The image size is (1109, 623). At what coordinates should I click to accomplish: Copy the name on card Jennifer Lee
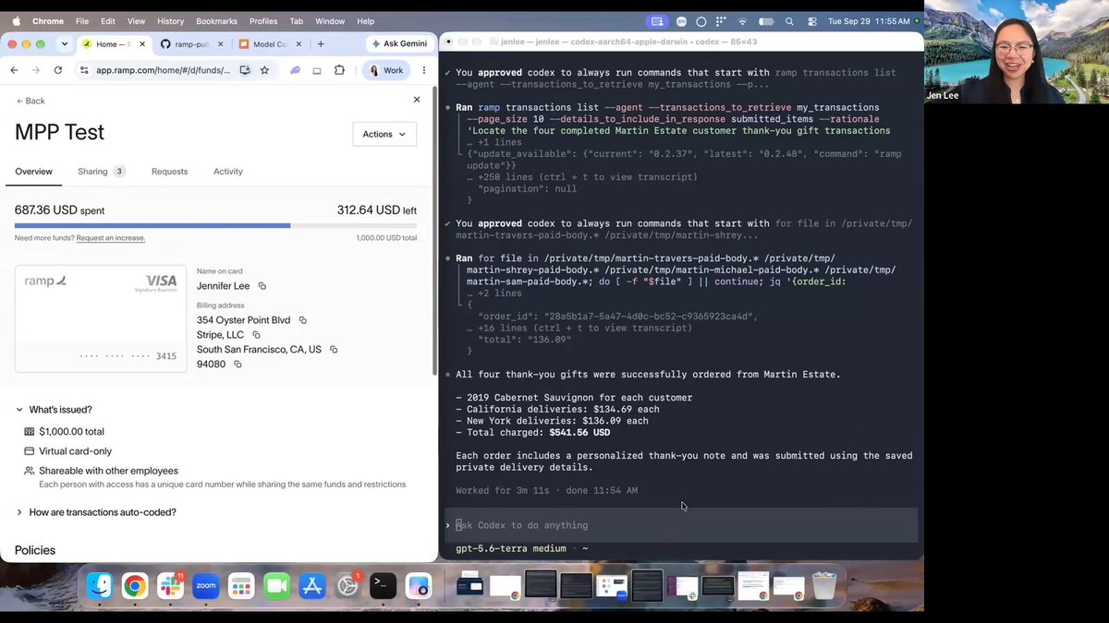[x=262, y=286]
